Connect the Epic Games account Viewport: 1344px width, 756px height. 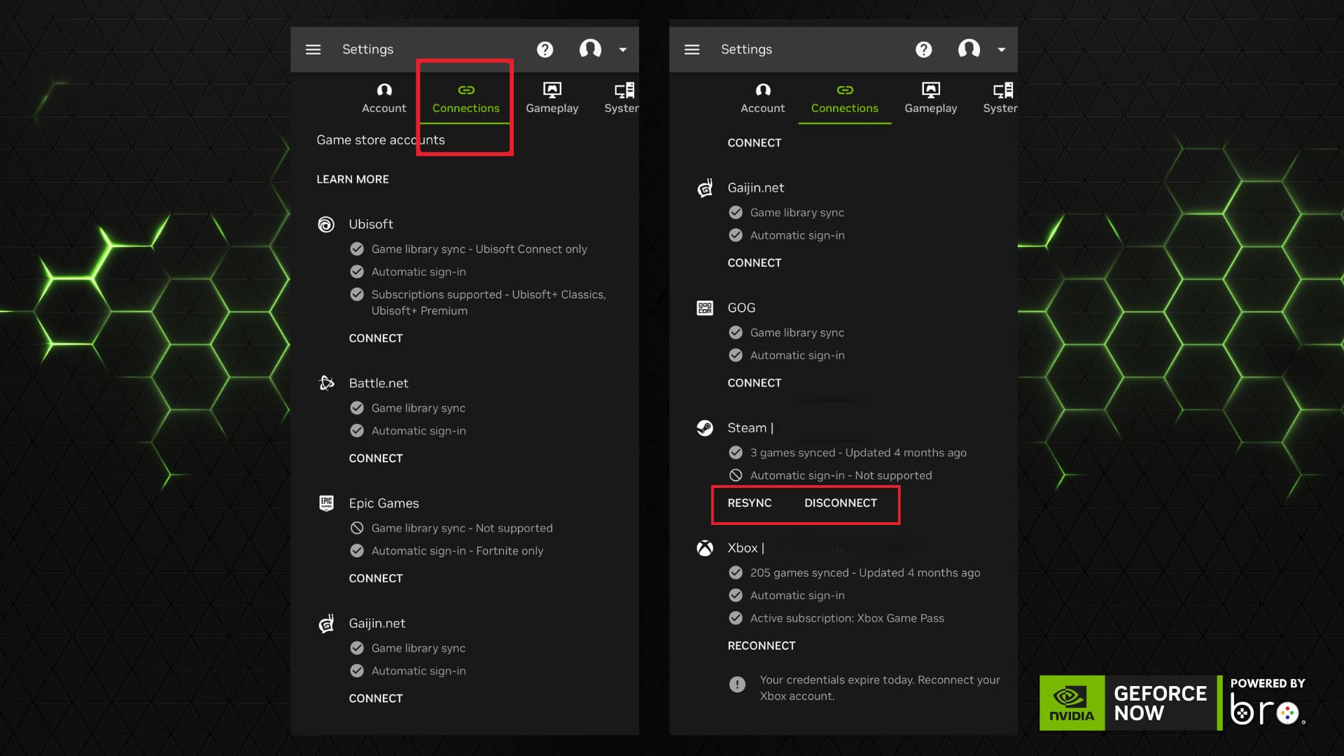point(375,578)
